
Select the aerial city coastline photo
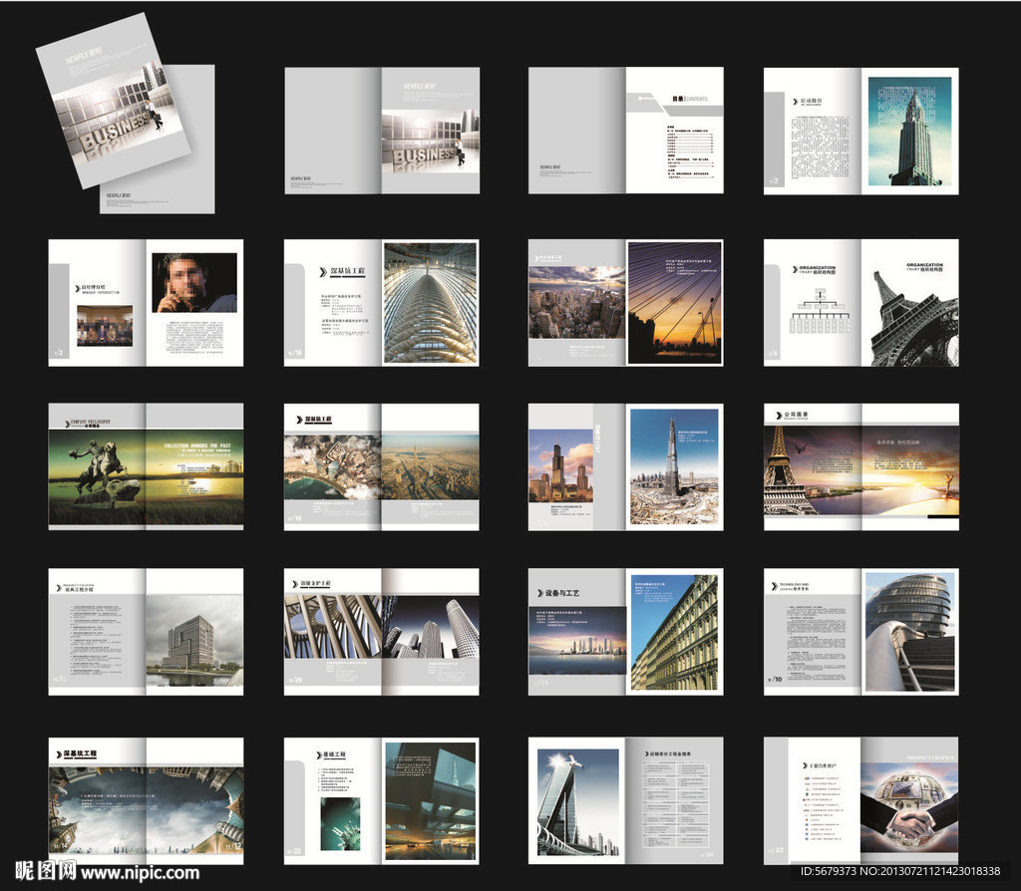332,466
